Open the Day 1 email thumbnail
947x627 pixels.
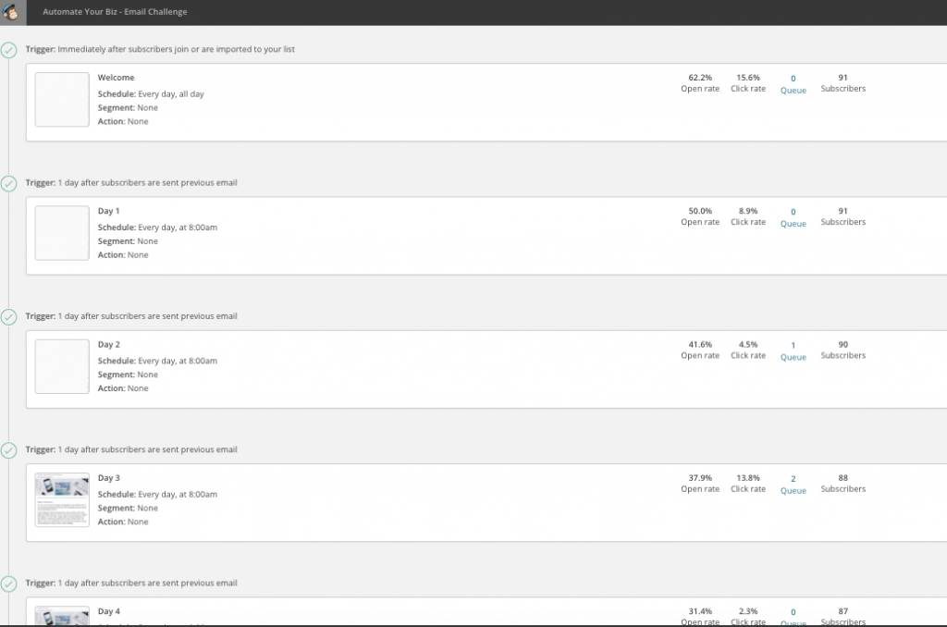click(62, 233)
